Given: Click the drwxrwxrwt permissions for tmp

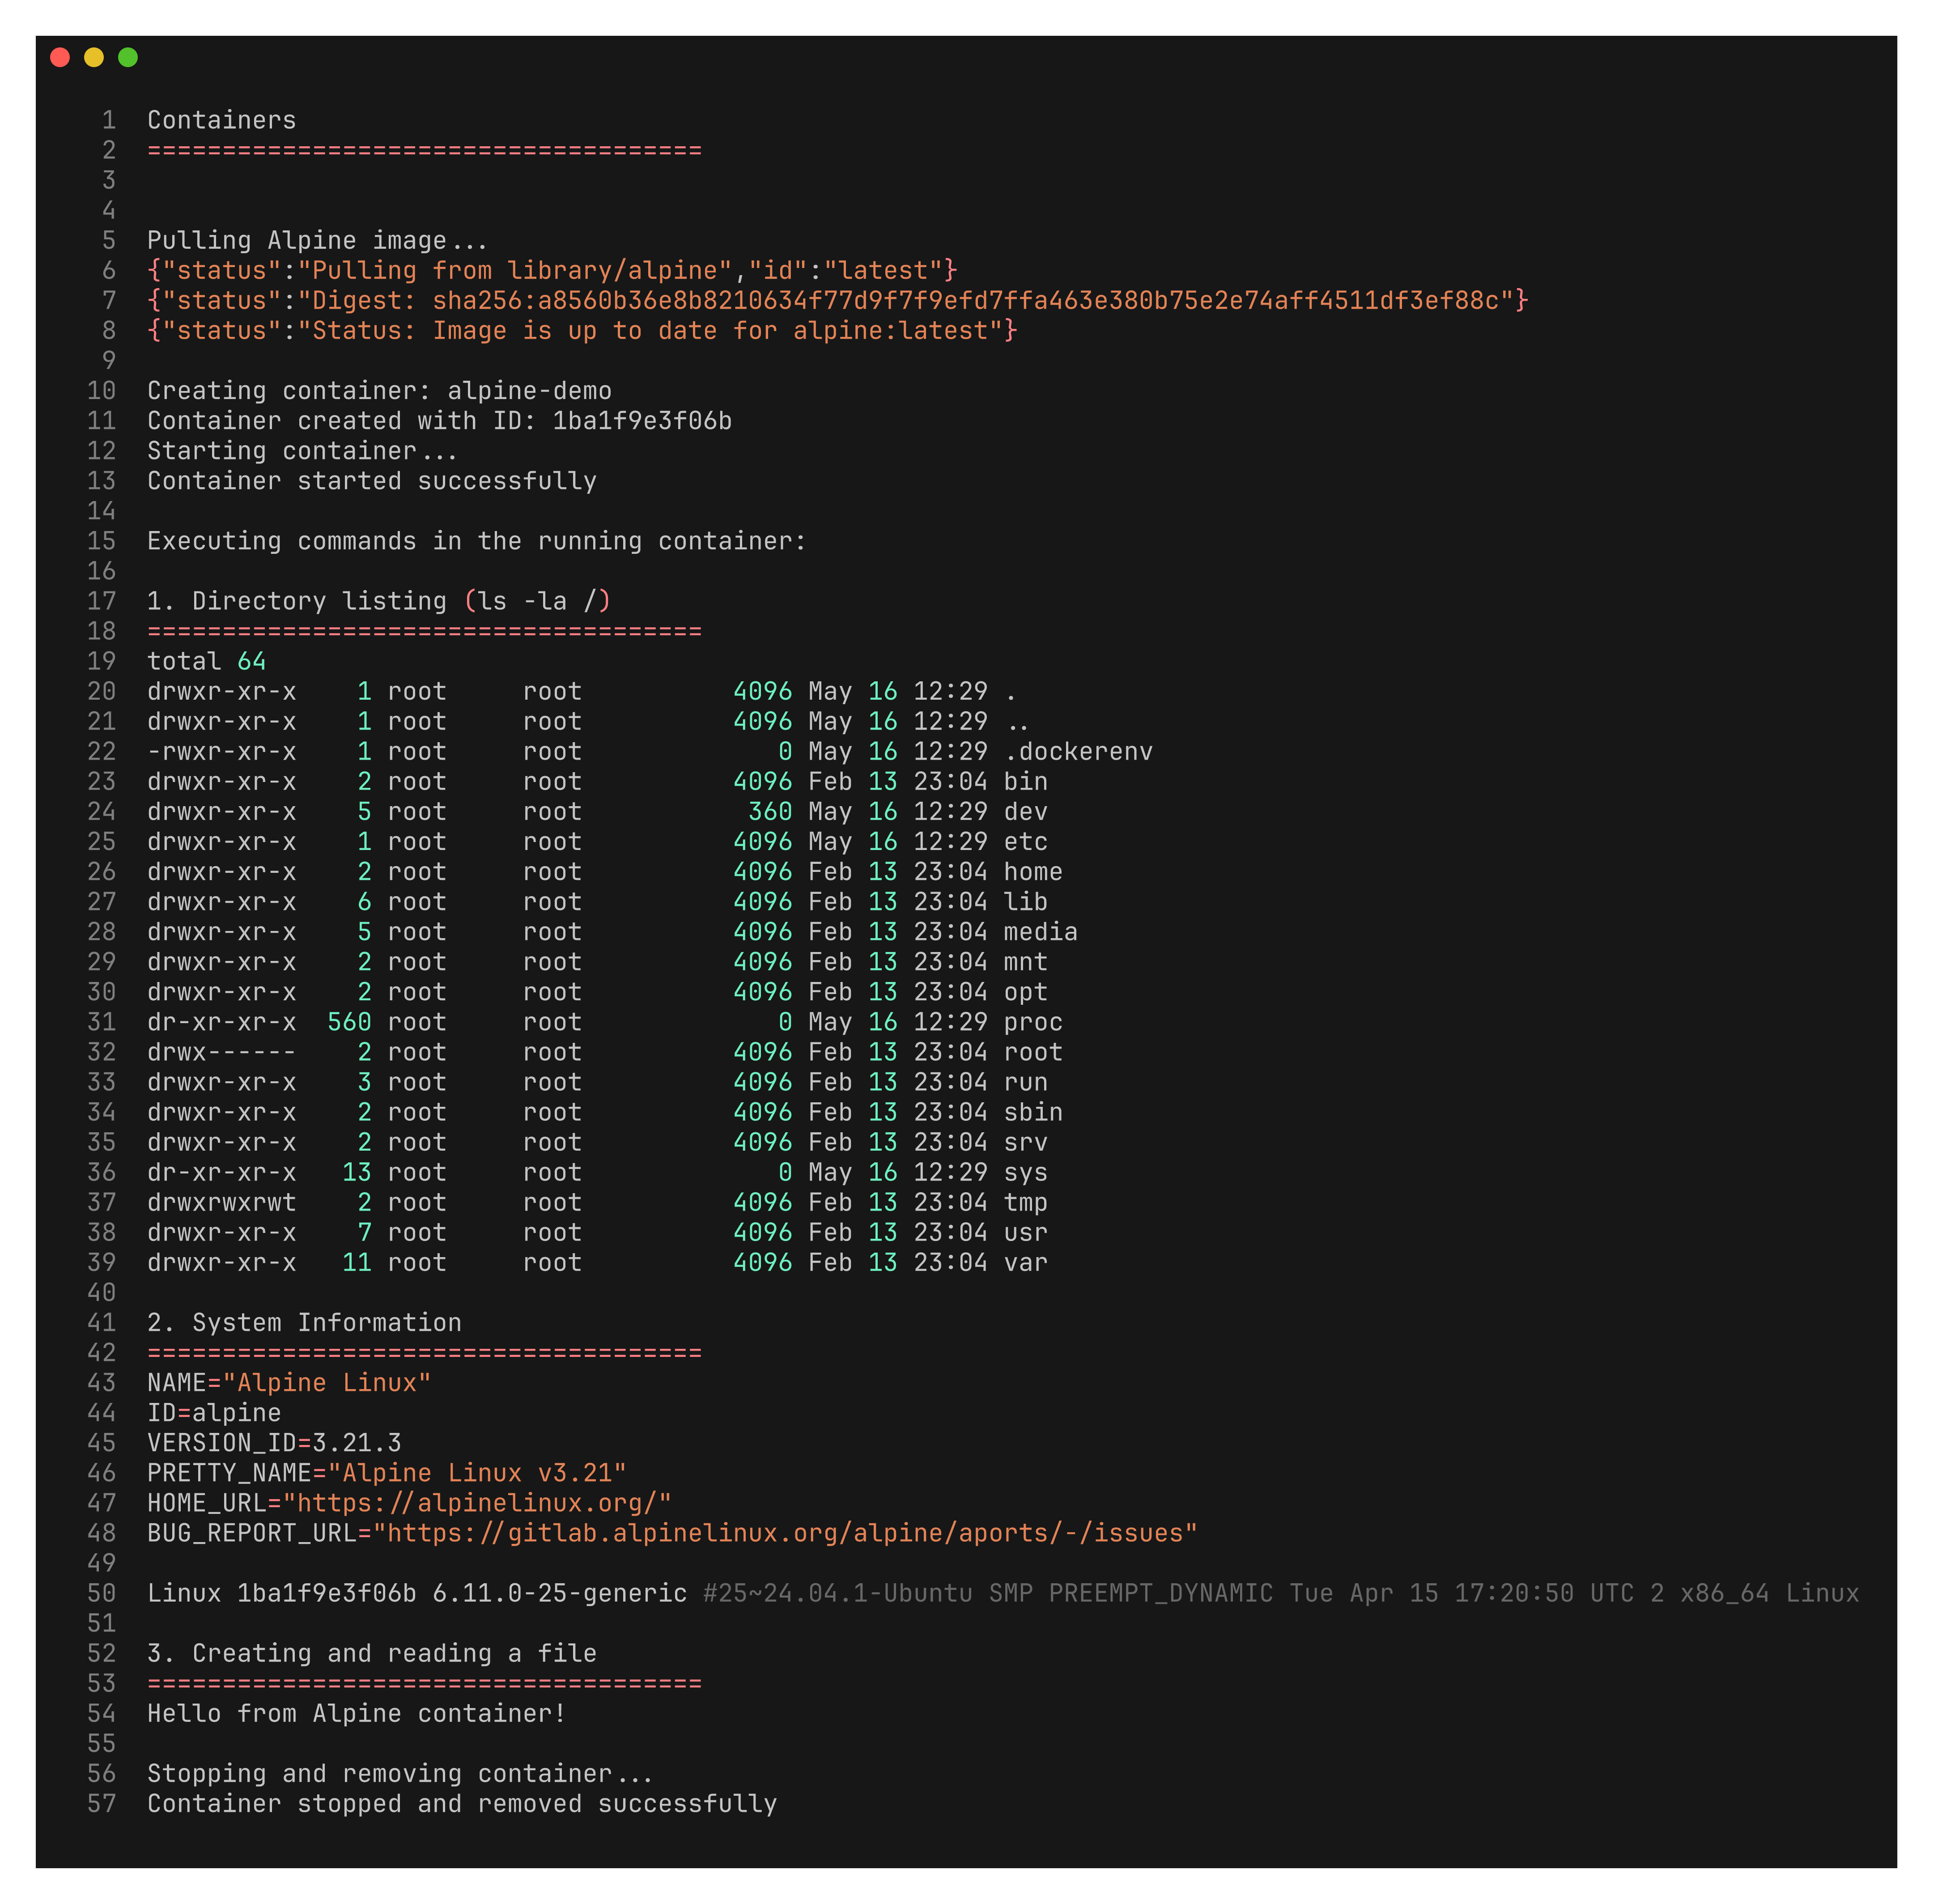Looking at the screenshot, I should pos(221,1202).
